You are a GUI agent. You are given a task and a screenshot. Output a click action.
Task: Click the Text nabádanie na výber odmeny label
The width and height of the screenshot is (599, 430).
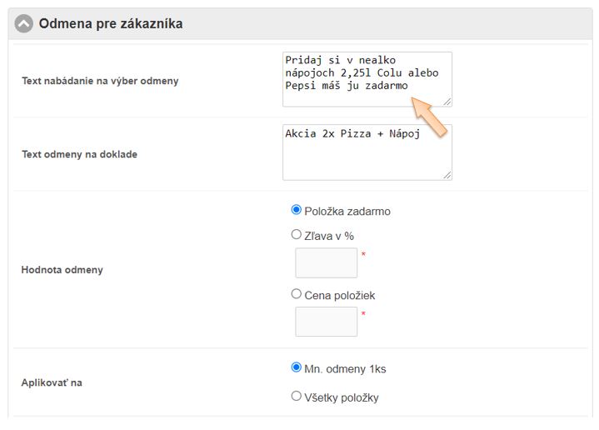(x=100, y=81)
